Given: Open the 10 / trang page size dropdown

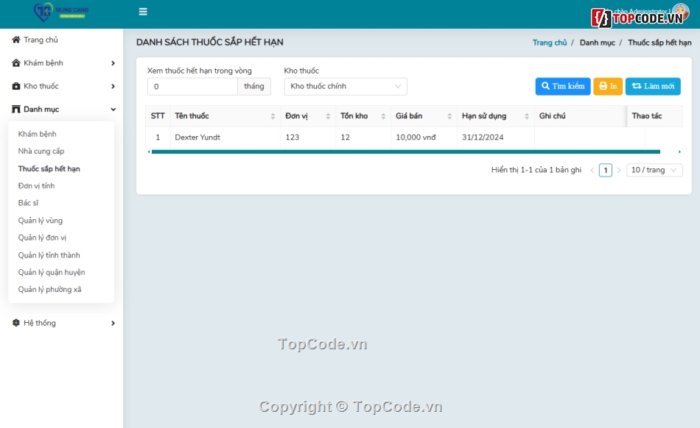Looking at the screenshot, I should (654, 170).
